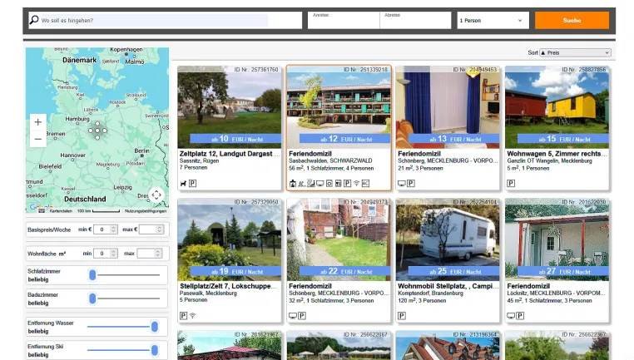Click the magnifier icon in destination search
This screenshot has height=360, width=634.
pos(34,19)
